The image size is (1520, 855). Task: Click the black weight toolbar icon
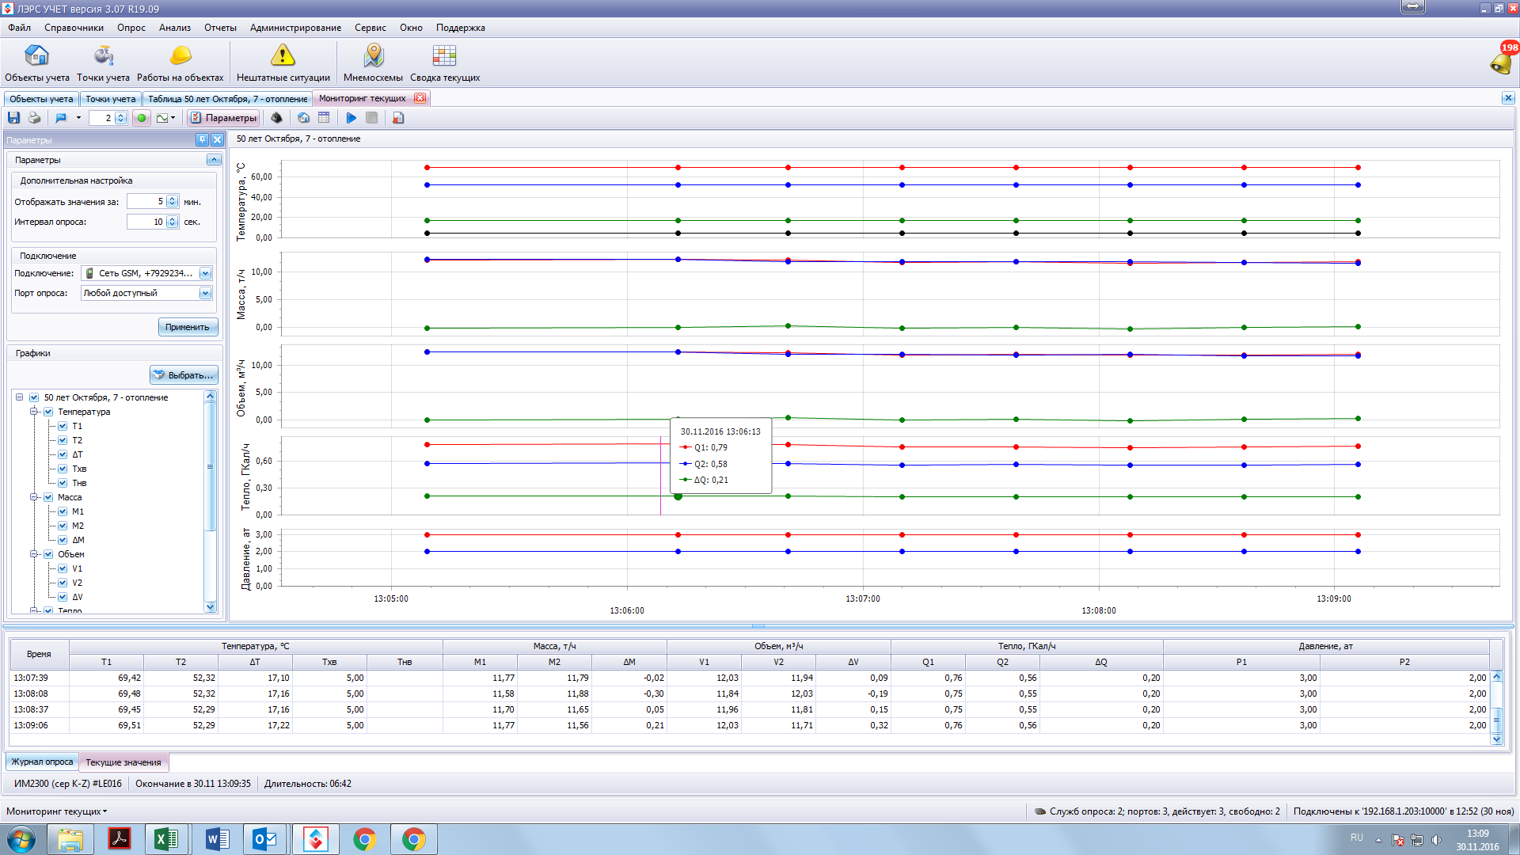(x=276, y=118)
